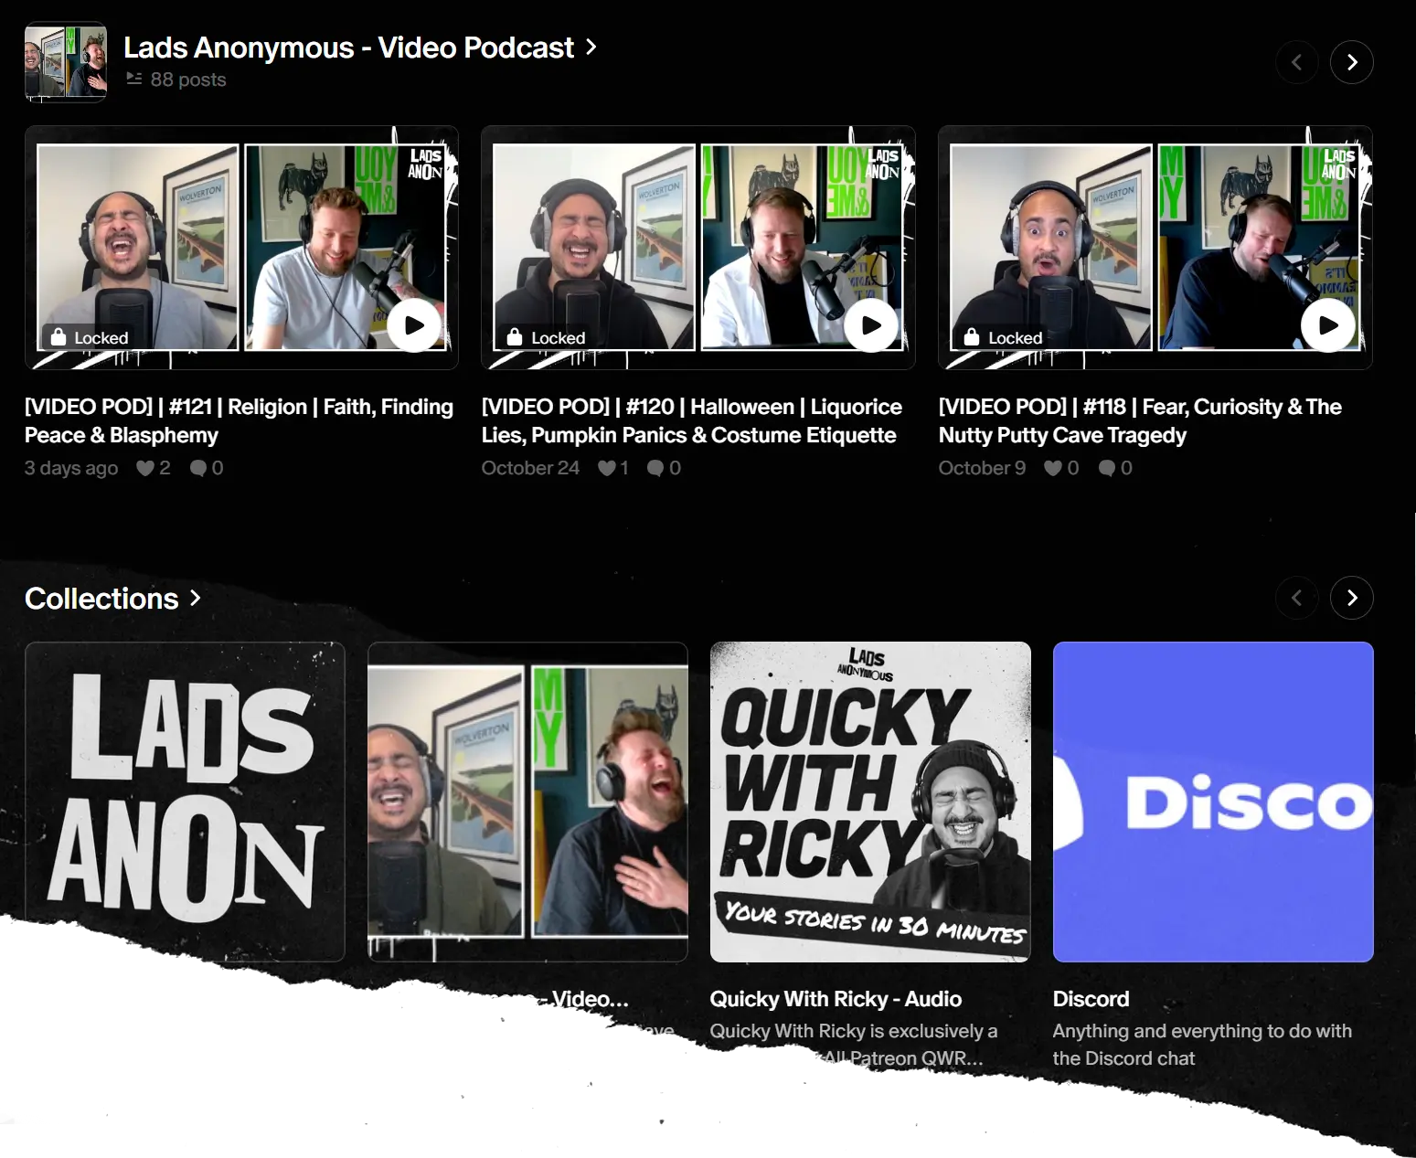Click the heart icon on #118 post
1416x1158 pixels.
[x=1053, y=469]
